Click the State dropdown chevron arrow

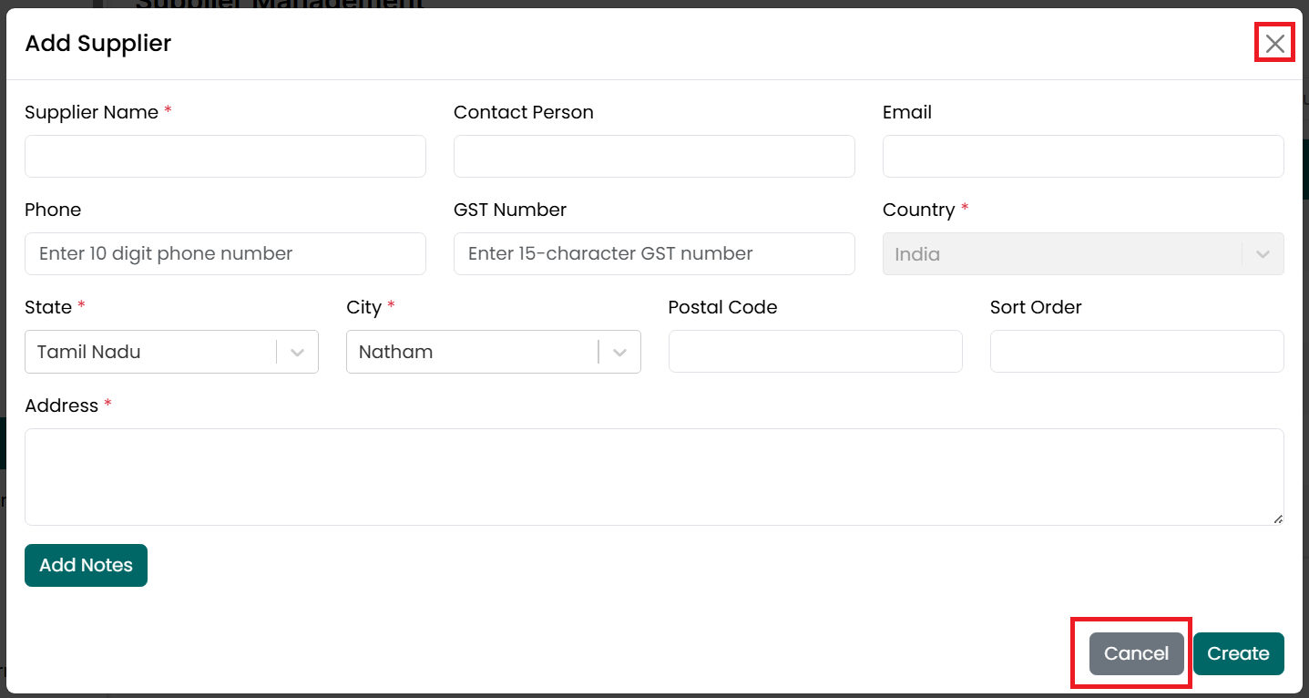pos(297,353)
